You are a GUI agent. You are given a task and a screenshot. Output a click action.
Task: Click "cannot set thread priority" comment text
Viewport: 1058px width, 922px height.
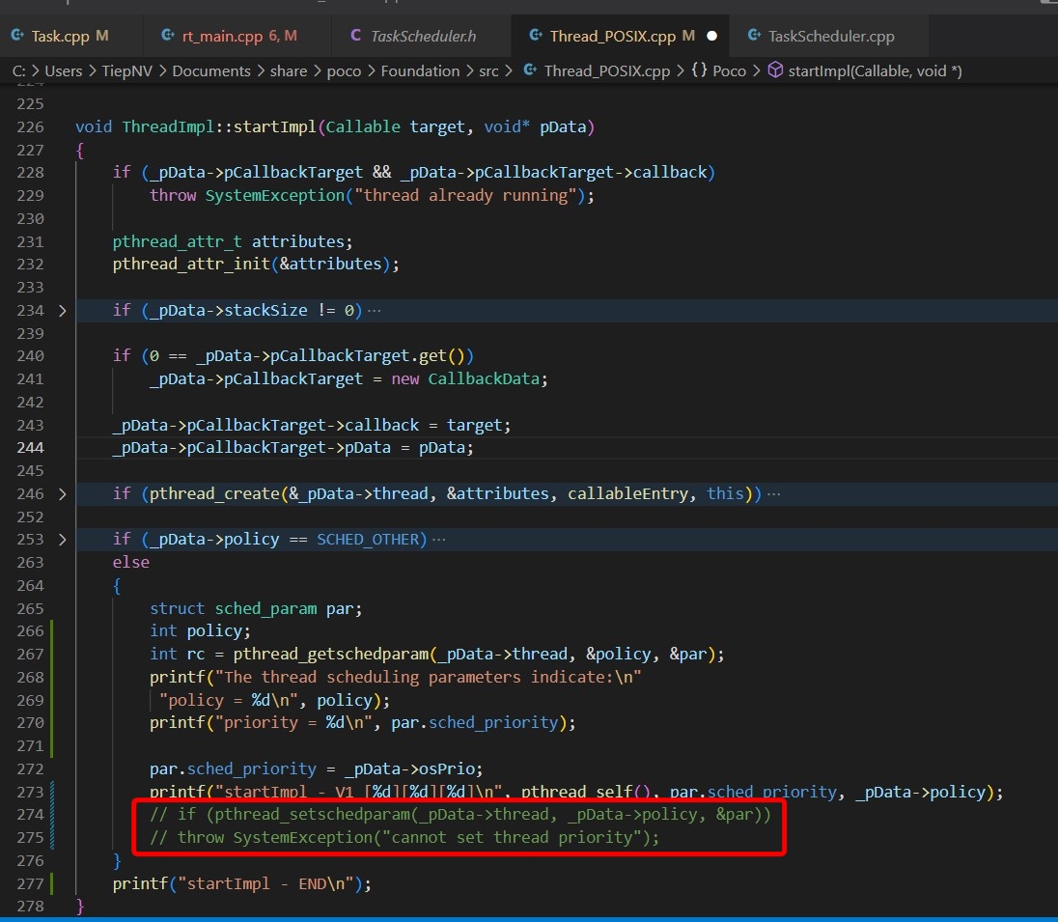pos(512,837)
